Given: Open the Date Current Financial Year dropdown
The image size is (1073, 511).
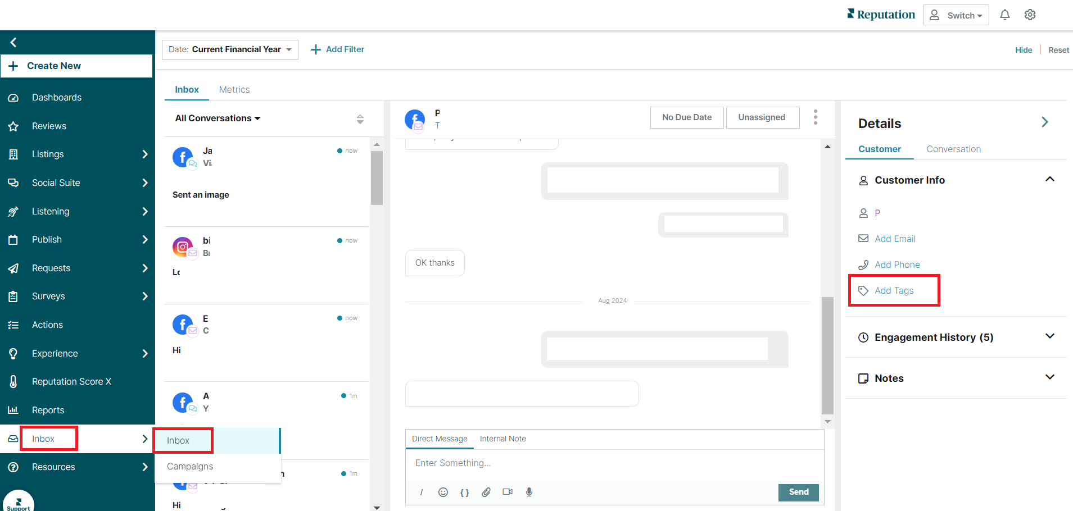Looking at the screenshot, I should 229,49.
